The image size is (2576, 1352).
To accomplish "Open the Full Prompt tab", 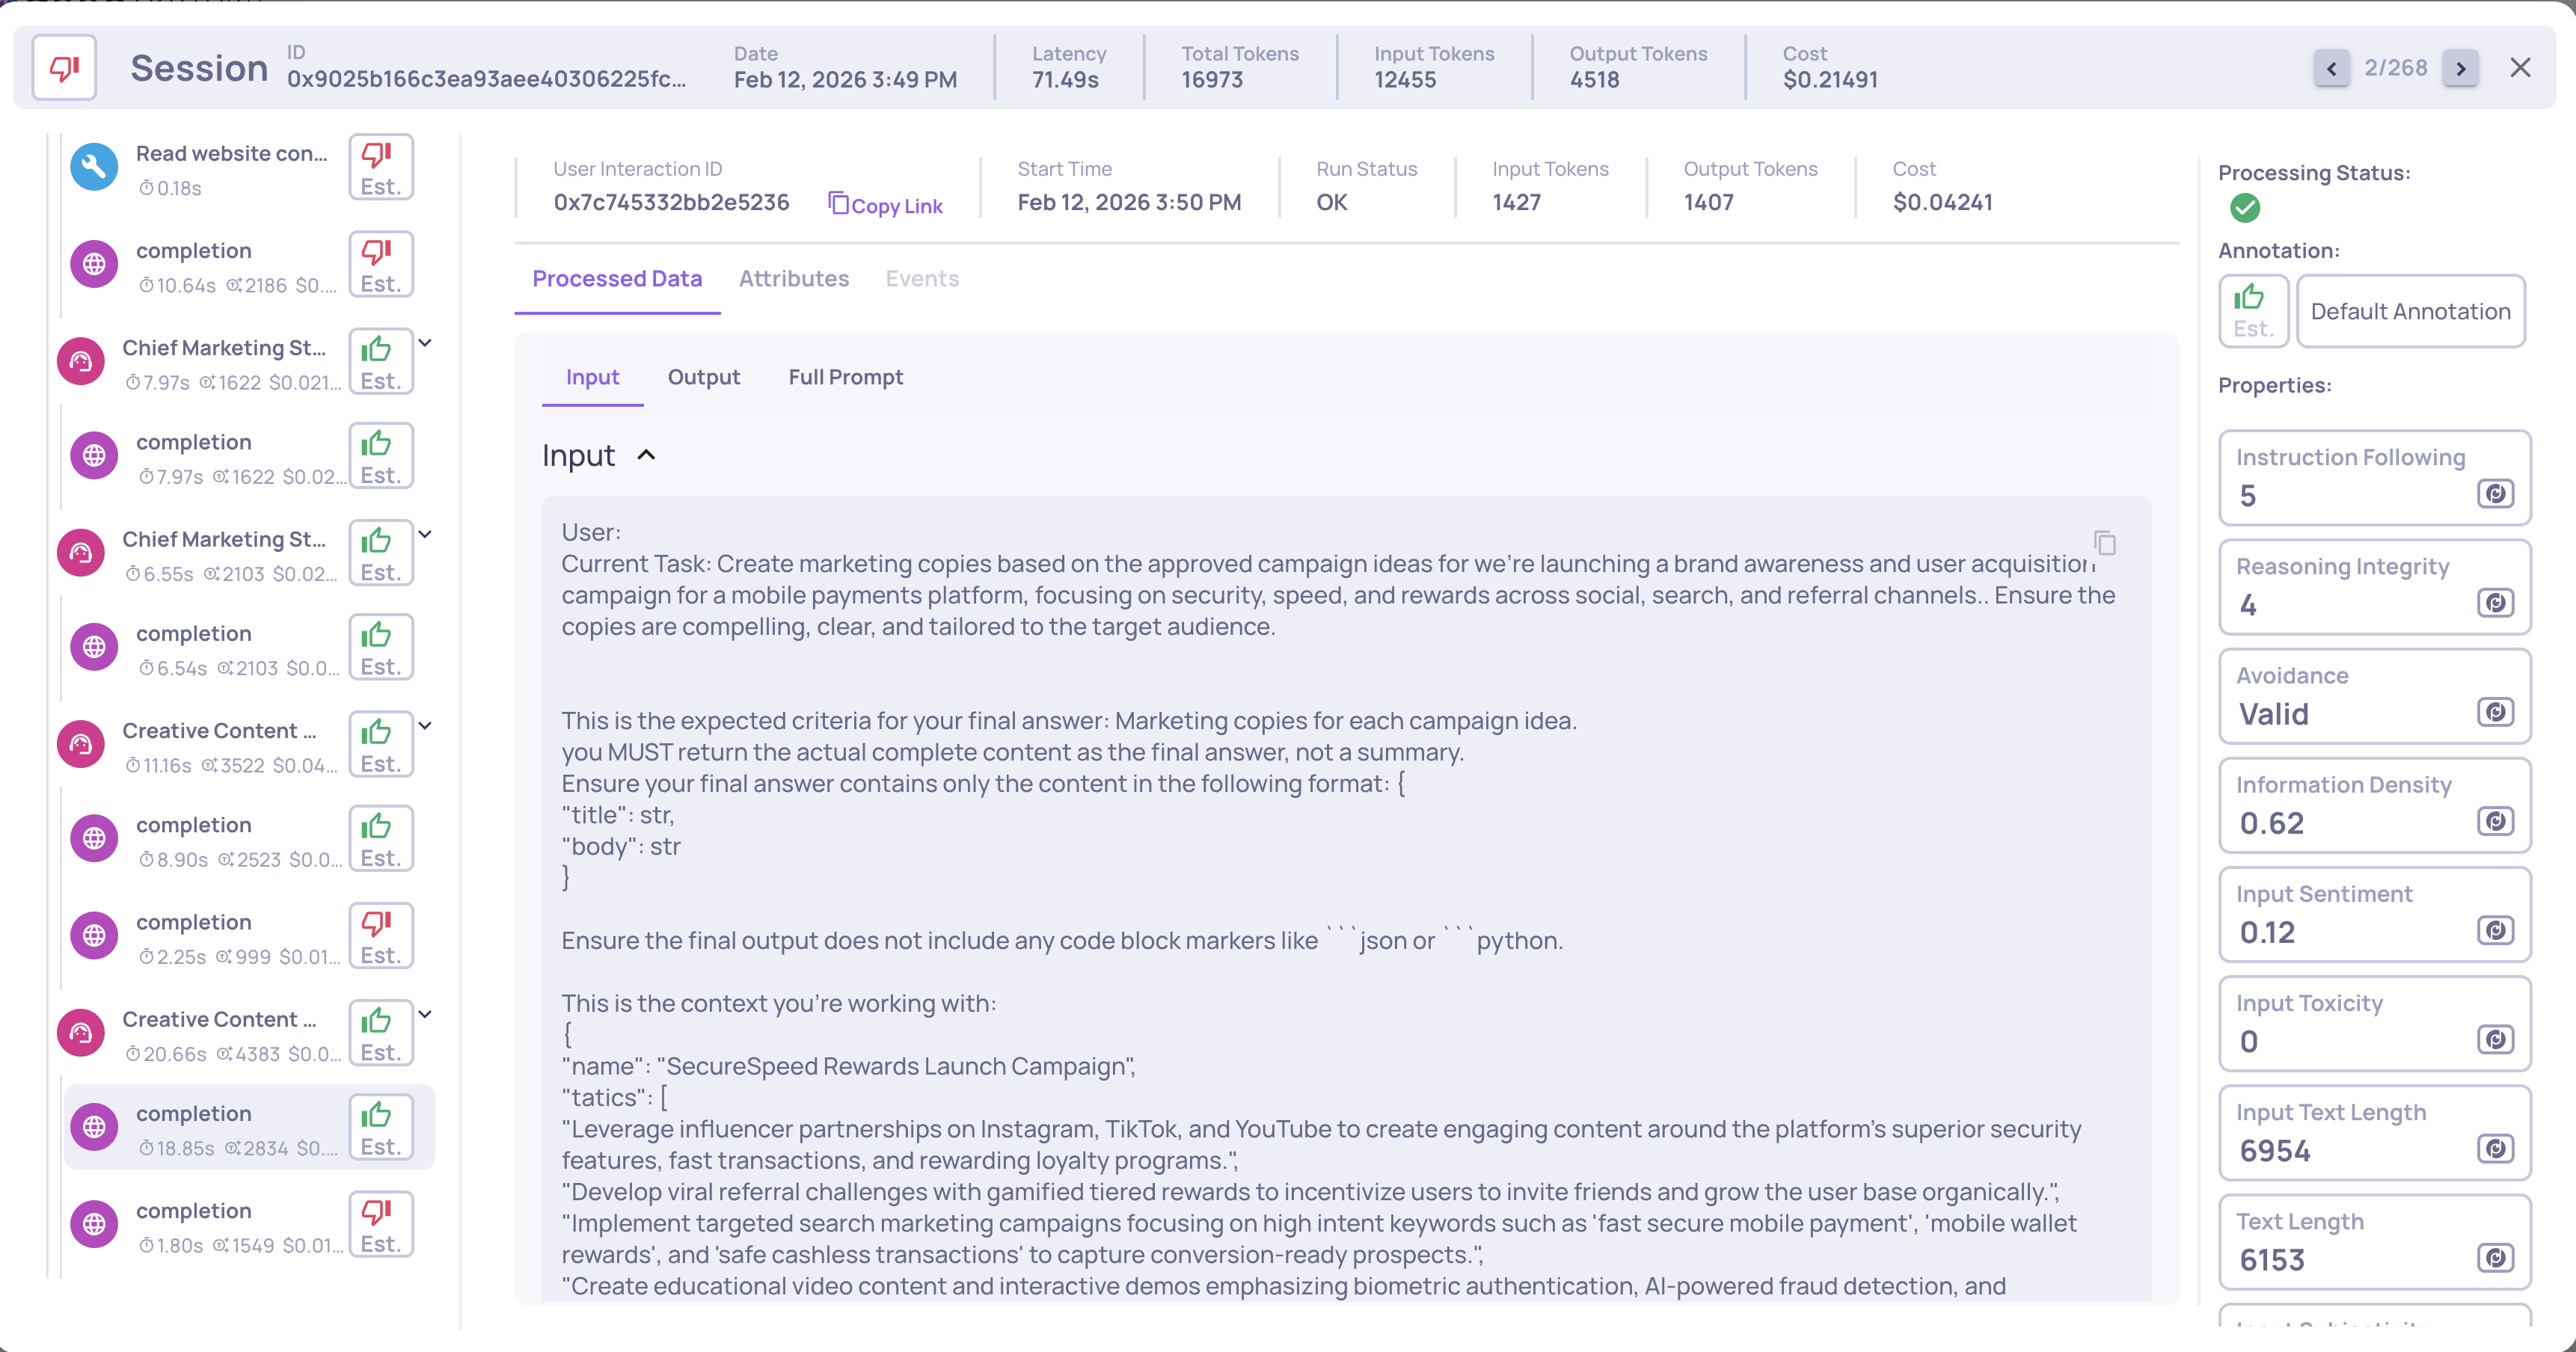I will coord(845,377).
